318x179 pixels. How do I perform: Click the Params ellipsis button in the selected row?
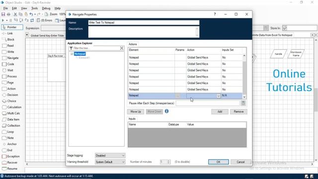[x=177, y=96]
